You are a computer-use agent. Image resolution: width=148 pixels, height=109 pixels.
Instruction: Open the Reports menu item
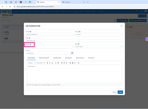point(94,11)
